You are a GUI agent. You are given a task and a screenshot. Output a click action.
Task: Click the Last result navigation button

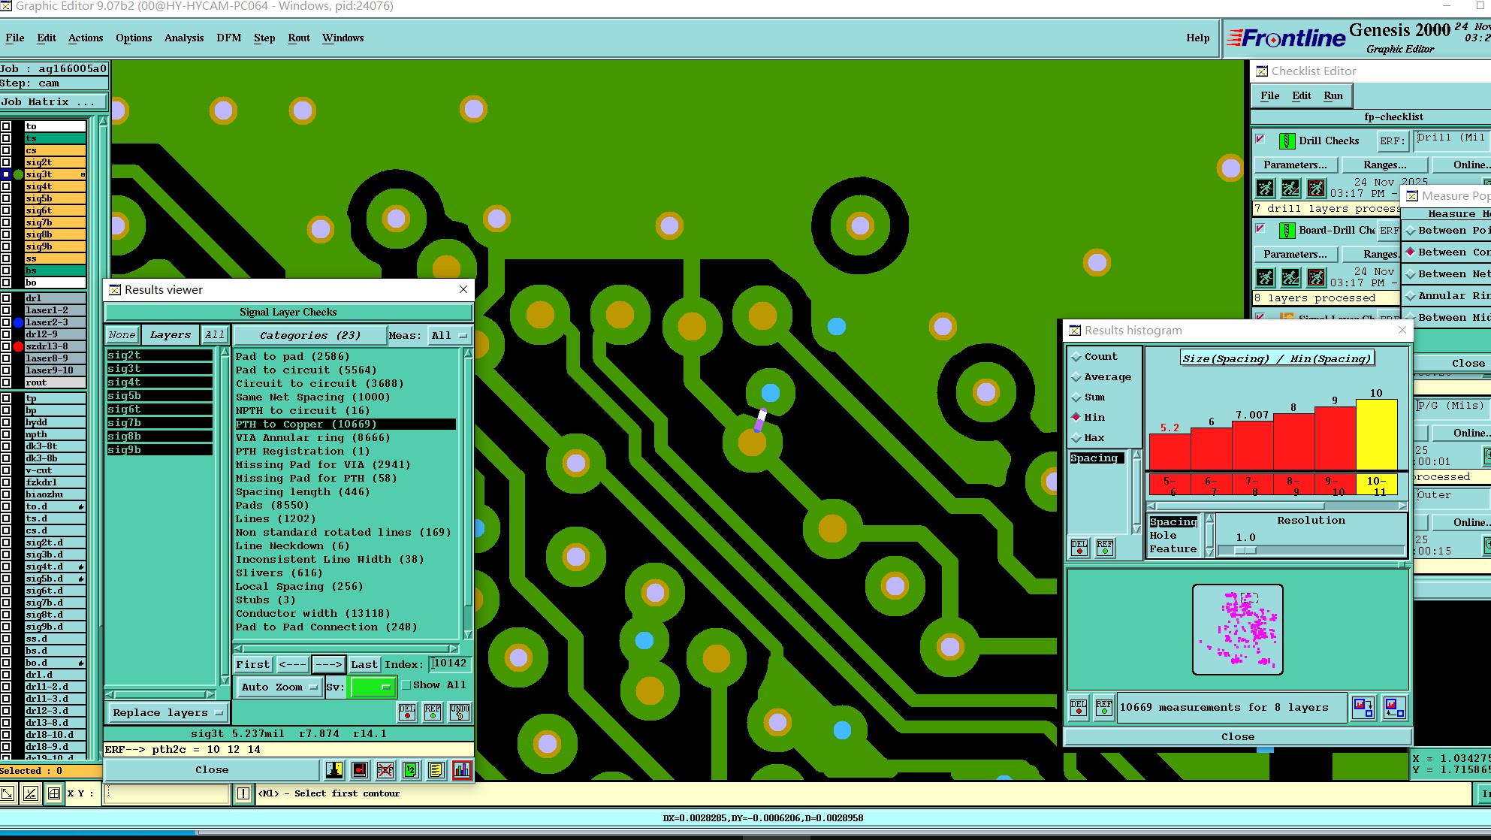[x=364, y=664]
